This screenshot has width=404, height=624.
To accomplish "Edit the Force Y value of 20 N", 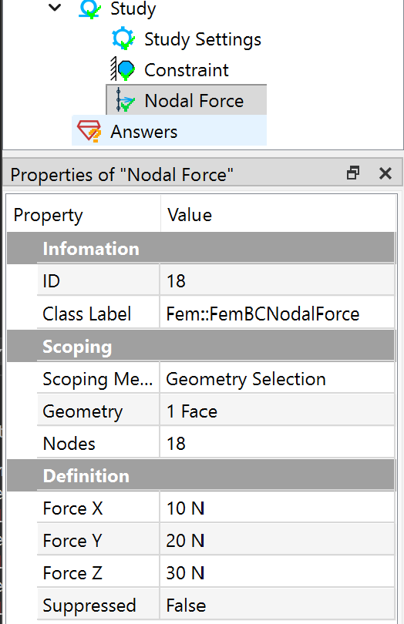I will point(277,541).
